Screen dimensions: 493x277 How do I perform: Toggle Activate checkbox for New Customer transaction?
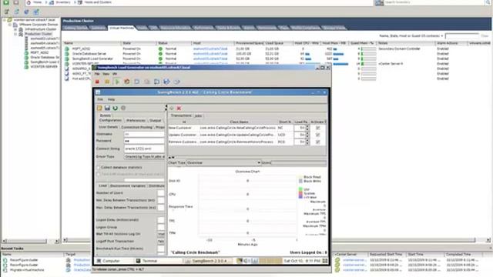(318, 128)
